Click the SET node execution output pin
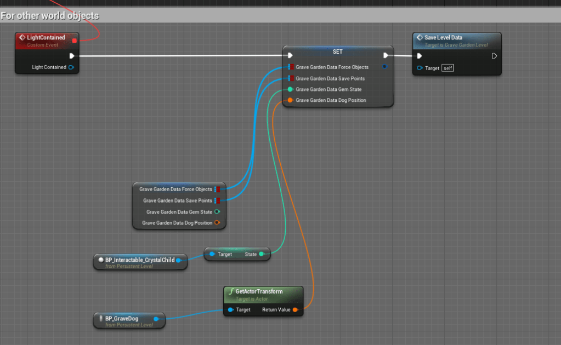 [x=386, y=55]
